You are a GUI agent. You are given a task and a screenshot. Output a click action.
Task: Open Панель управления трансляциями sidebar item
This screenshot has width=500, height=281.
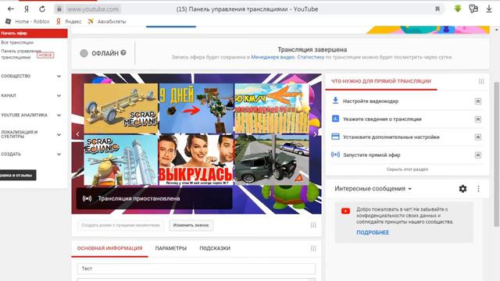click(21, 54)
